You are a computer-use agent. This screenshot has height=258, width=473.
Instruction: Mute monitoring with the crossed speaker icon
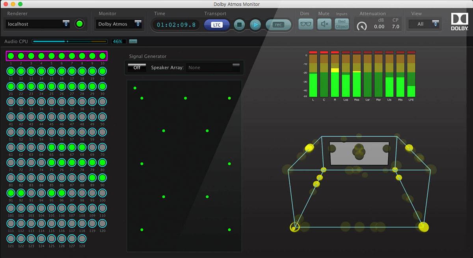click(324, 24)
